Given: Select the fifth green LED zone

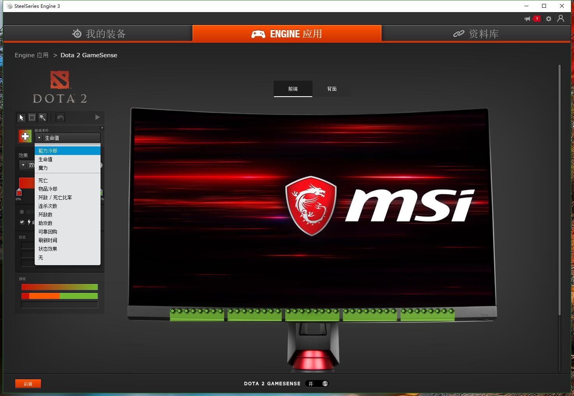Looking at the screenshot, I should [x=427, y=315].
